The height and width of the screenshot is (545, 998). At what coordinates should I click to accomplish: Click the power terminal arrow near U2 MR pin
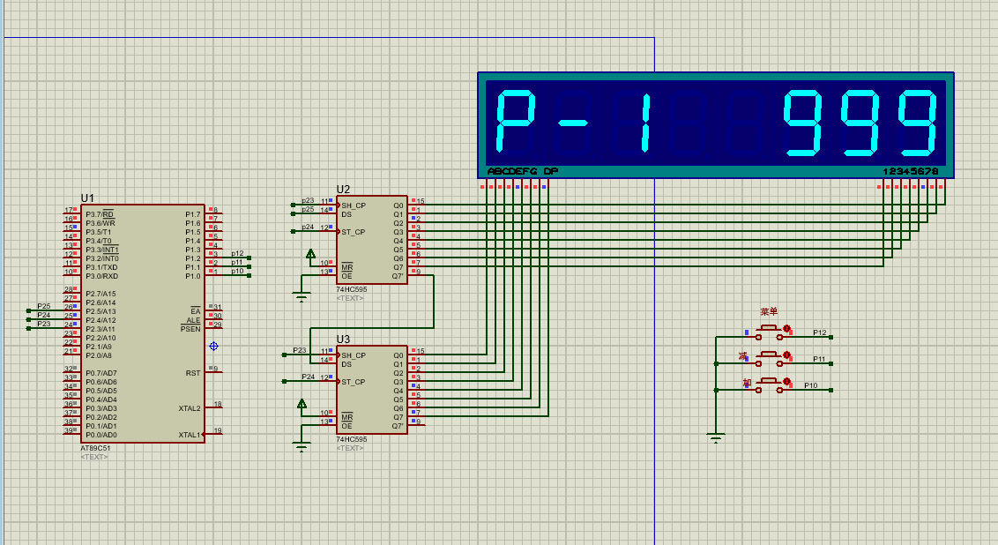click(310, 254)
